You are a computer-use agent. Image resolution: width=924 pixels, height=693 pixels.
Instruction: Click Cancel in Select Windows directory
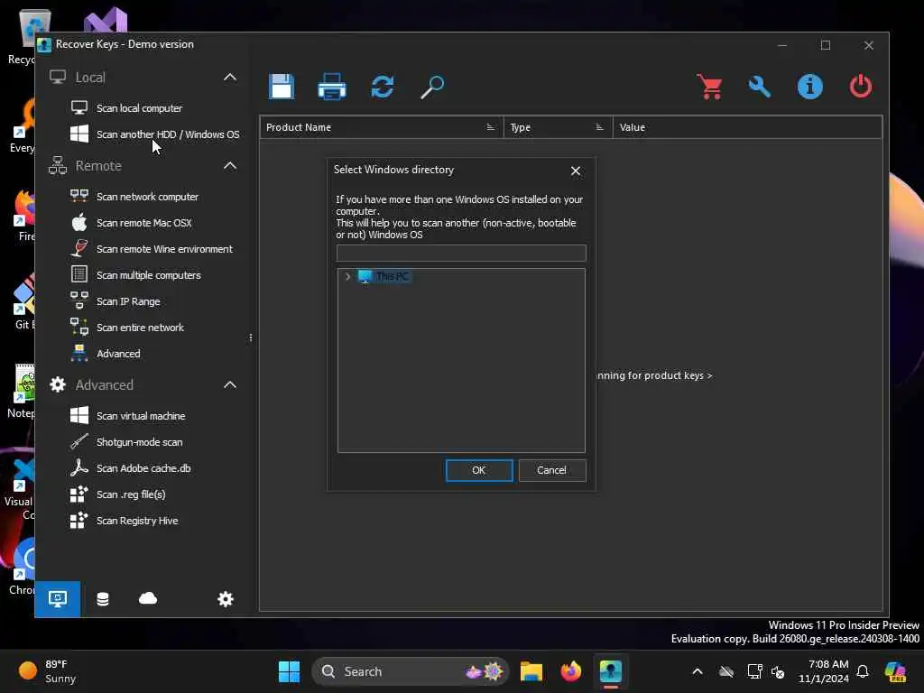point(551,470)
